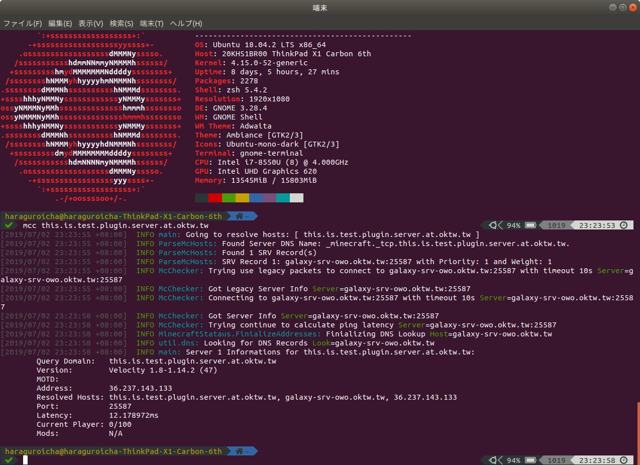This screenshot has width=640, height=465.
Task: Click the Packages value '2278'
Action: pos(249,81)
